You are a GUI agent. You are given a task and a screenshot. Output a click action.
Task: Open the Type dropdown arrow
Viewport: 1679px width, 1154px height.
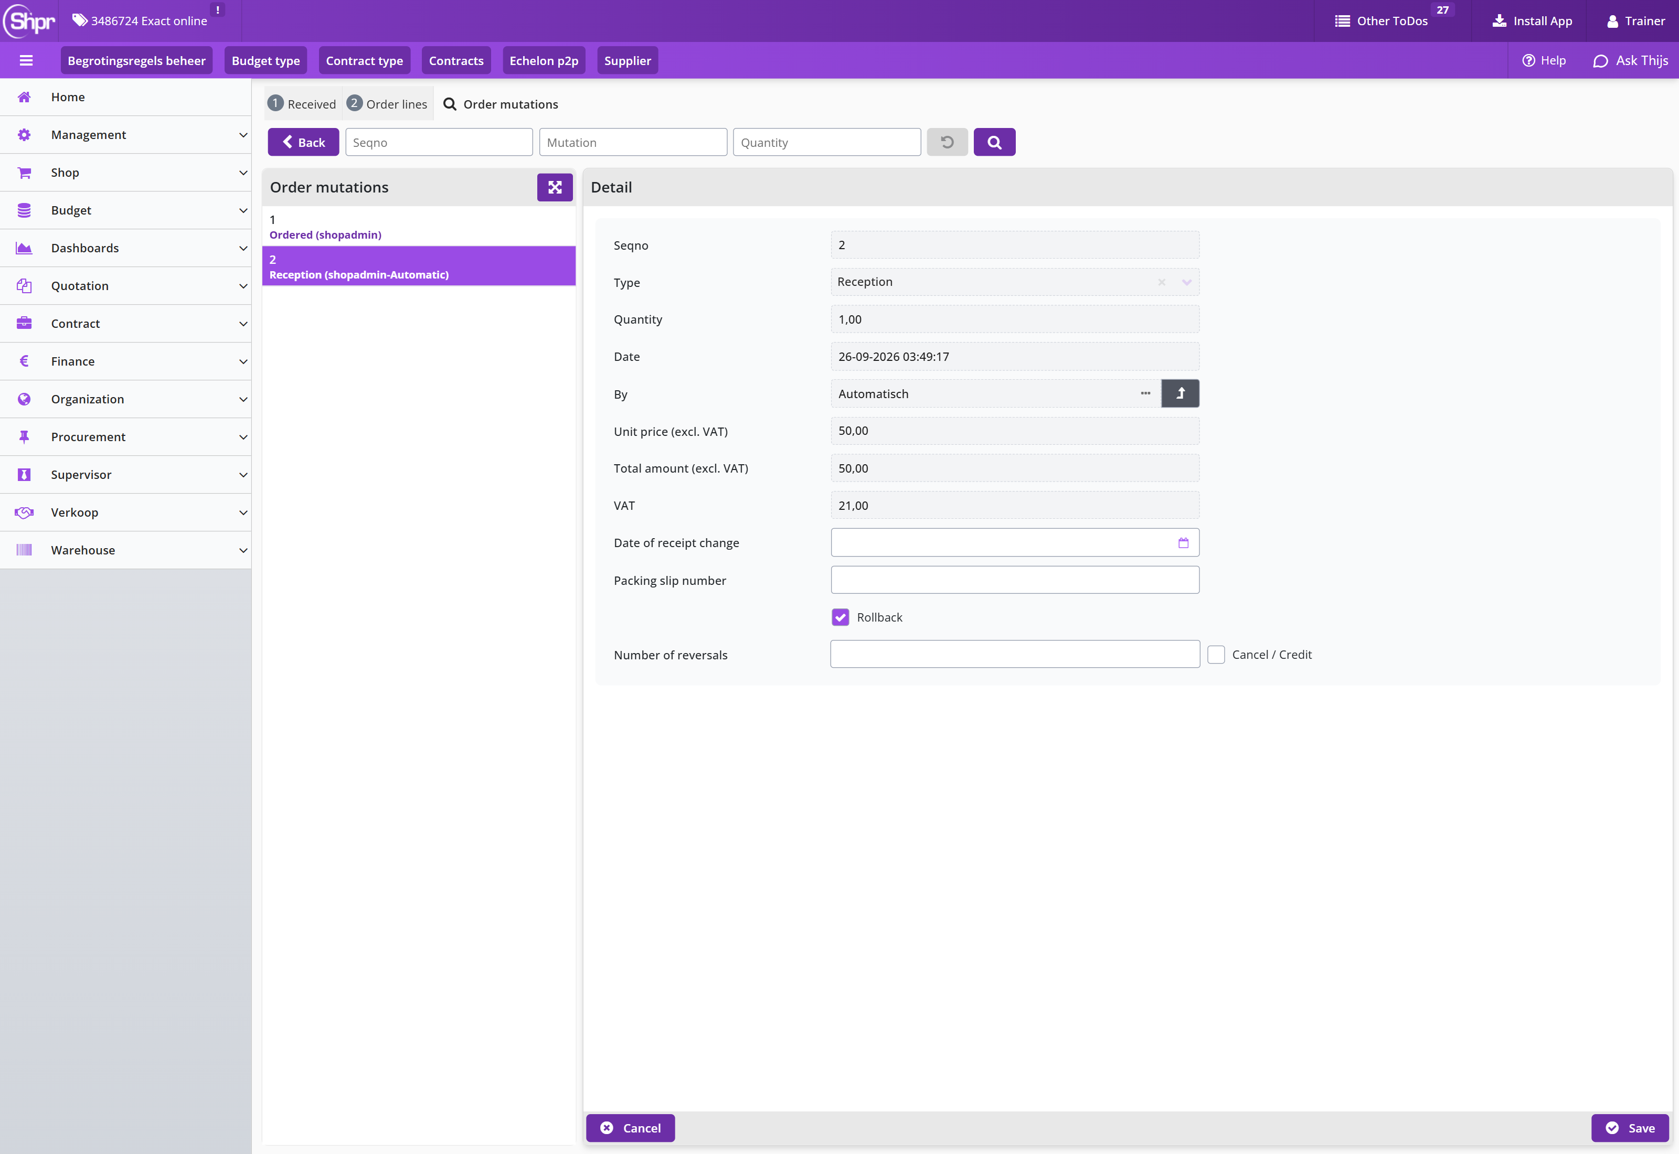1186,283
